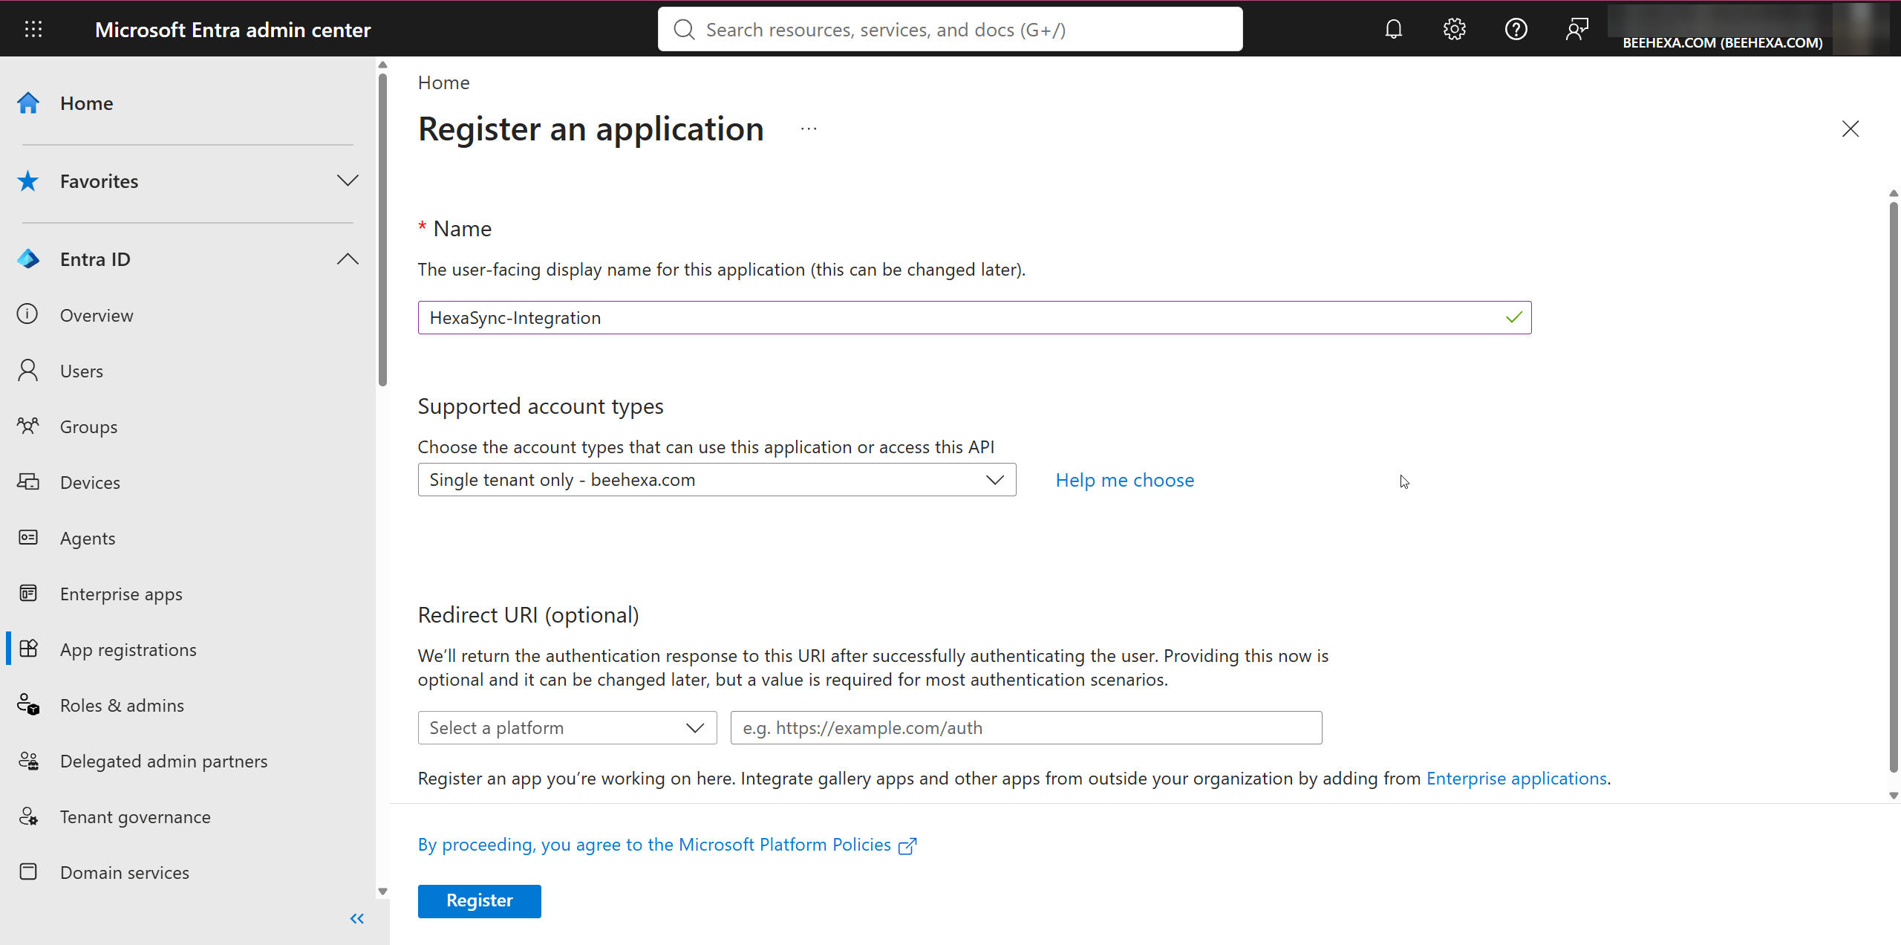The width and height of the screenshot is (1901, 945).
Task: Expand the Favorites section chevron
Action: (x=348, y=181)
